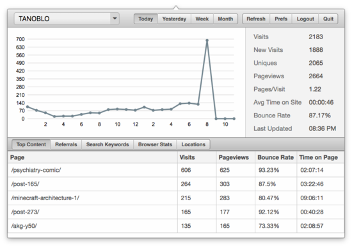Image resolution: width=352 pixels, height=247 pixels.
Task: Click the Quit button
Action: 328,19
